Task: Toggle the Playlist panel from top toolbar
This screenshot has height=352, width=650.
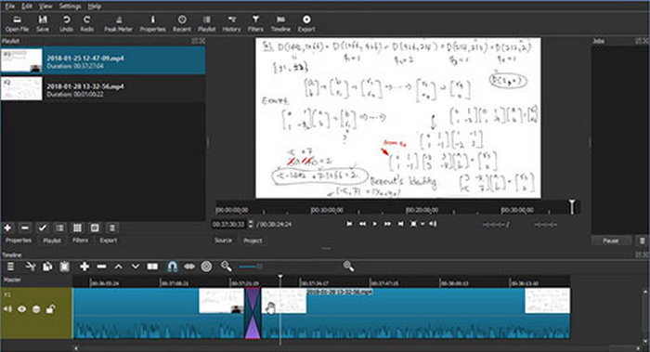Action: 206,23
